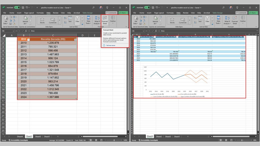Click Zoom In plus in left status bar
This screenshot has height=146, width=260.
pos(121,140)
